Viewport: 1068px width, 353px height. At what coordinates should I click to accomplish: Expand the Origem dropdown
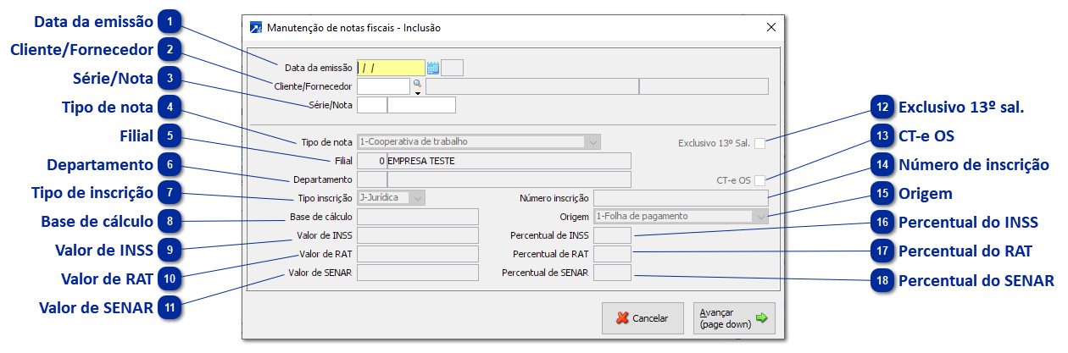click(x=760, y=216)
